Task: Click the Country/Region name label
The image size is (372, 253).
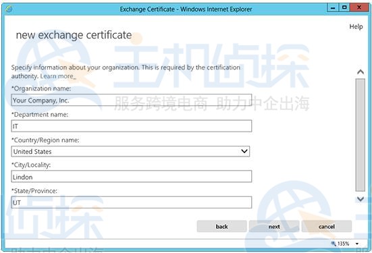Action: (x=45, y=140)
